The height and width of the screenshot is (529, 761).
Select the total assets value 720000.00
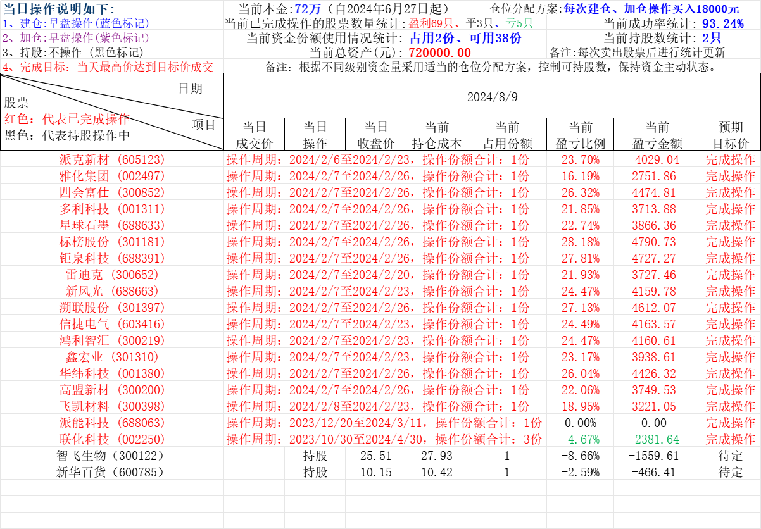coord(439,53)
